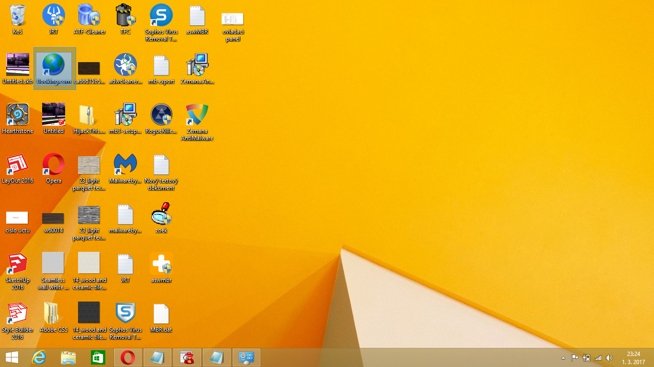Screen dimensions: 654x367
Task: Select the adwcleaner desktop icon
Action: click(125, 65)
